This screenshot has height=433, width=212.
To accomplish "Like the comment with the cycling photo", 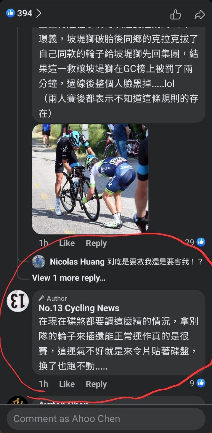I will click(67, 243).
